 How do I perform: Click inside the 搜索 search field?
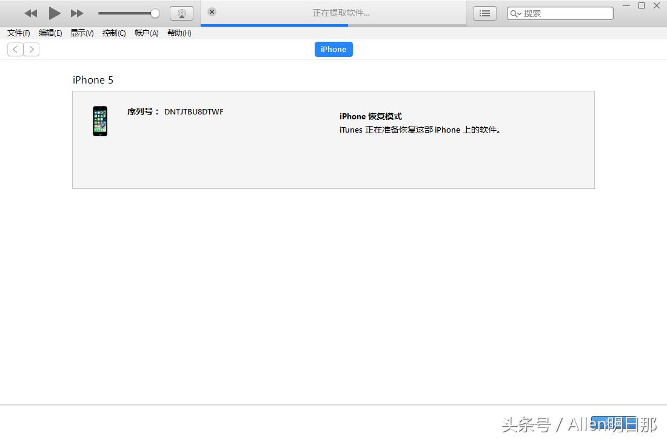(564, 13)
